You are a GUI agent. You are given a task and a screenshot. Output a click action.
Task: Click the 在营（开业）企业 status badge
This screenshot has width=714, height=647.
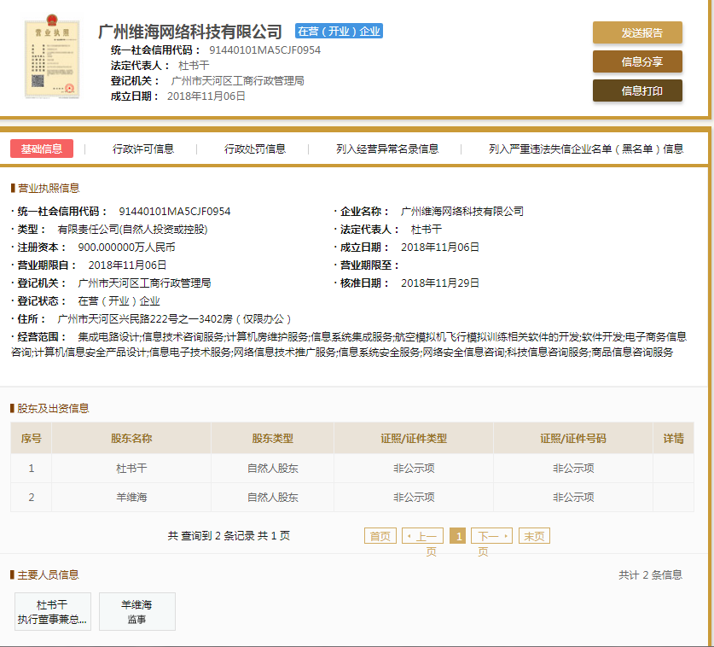point(338,30)
